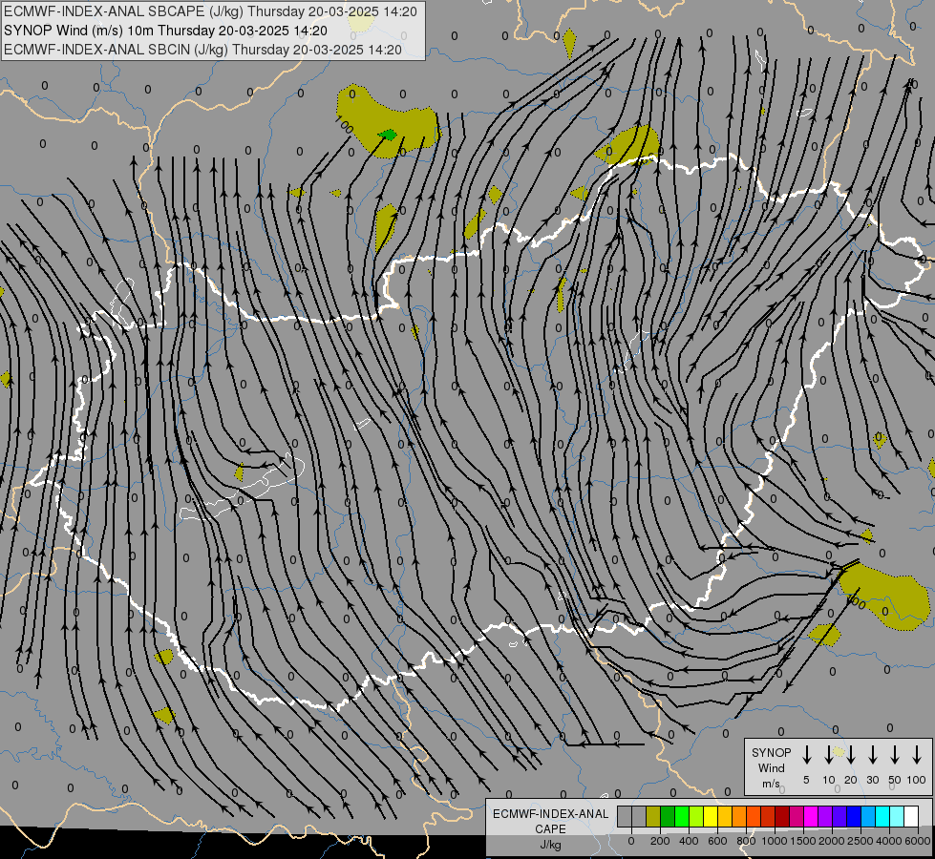Screen dimensions: 935x859
Task: Click the m/s unit in wind legend
Action: [771, 784]
